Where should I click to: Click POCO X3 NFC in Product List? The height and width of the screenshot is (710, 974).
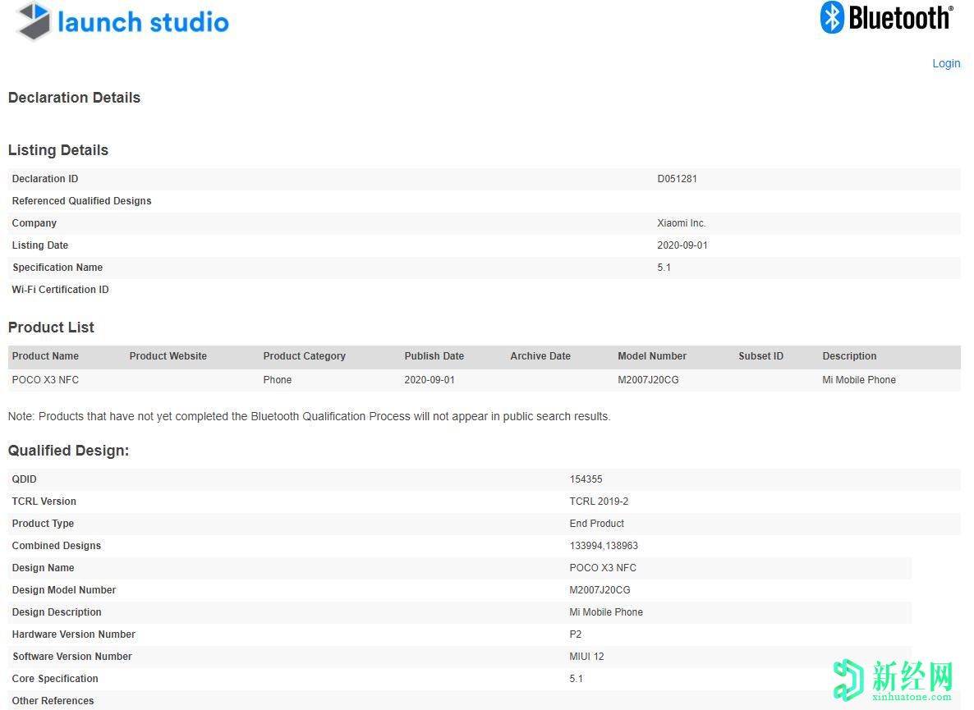45,380
